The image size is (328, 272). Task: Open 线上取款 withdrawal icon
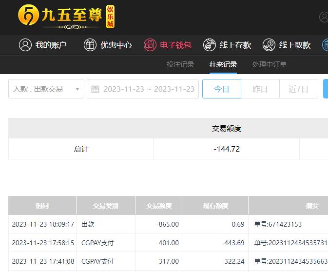point(269,45)
